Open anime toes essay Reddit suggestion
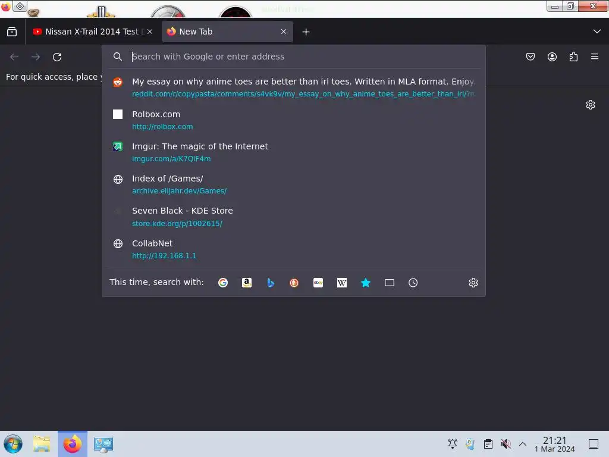The width and height of the screenshot is (609, 457). click(x=294, y=87)
